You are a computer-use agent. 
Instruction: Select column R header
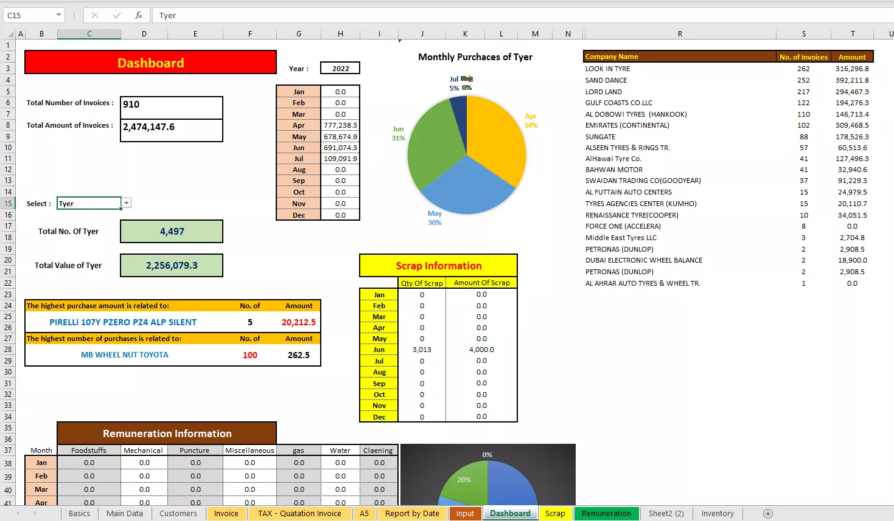[x=680, y=34]
